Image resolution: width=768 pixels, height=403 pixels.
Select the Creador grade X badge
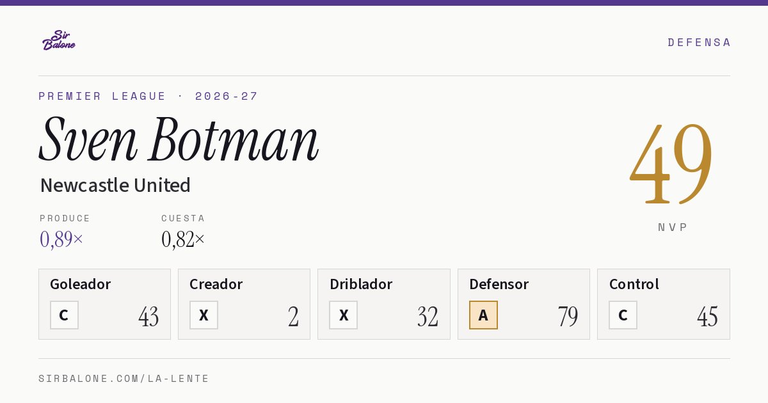tap(204, 315)
